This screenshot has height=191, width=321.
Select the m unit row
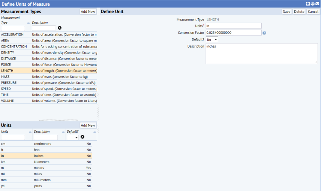click(46, 168)
